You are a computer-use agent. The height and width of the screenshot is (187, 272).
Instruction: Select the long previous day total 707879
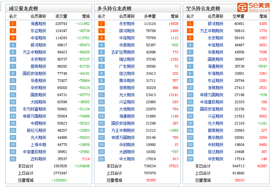click(x=150, y=173)
